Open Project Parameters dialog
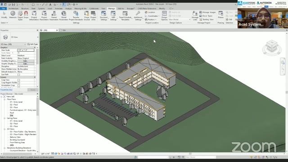 (x=44, y=15)
